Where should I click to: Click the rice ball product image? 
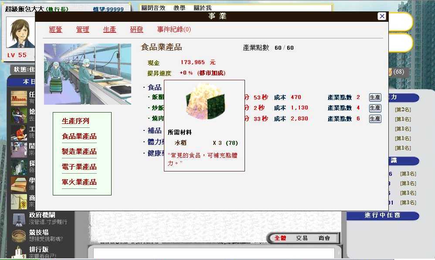pyautogui.click(x=204, y=101)
